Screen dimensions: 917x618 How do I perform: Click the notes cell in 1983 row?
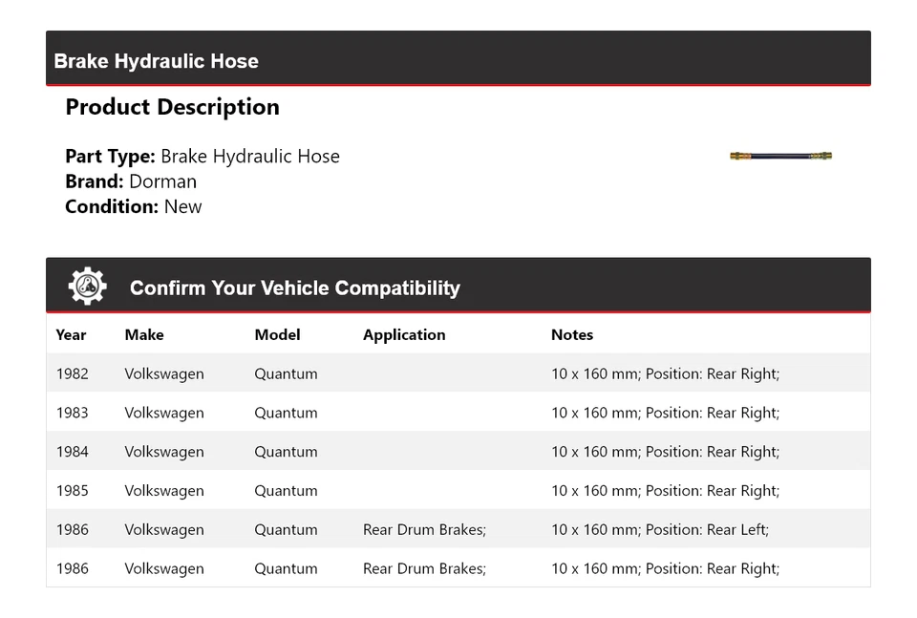[665, 413]
